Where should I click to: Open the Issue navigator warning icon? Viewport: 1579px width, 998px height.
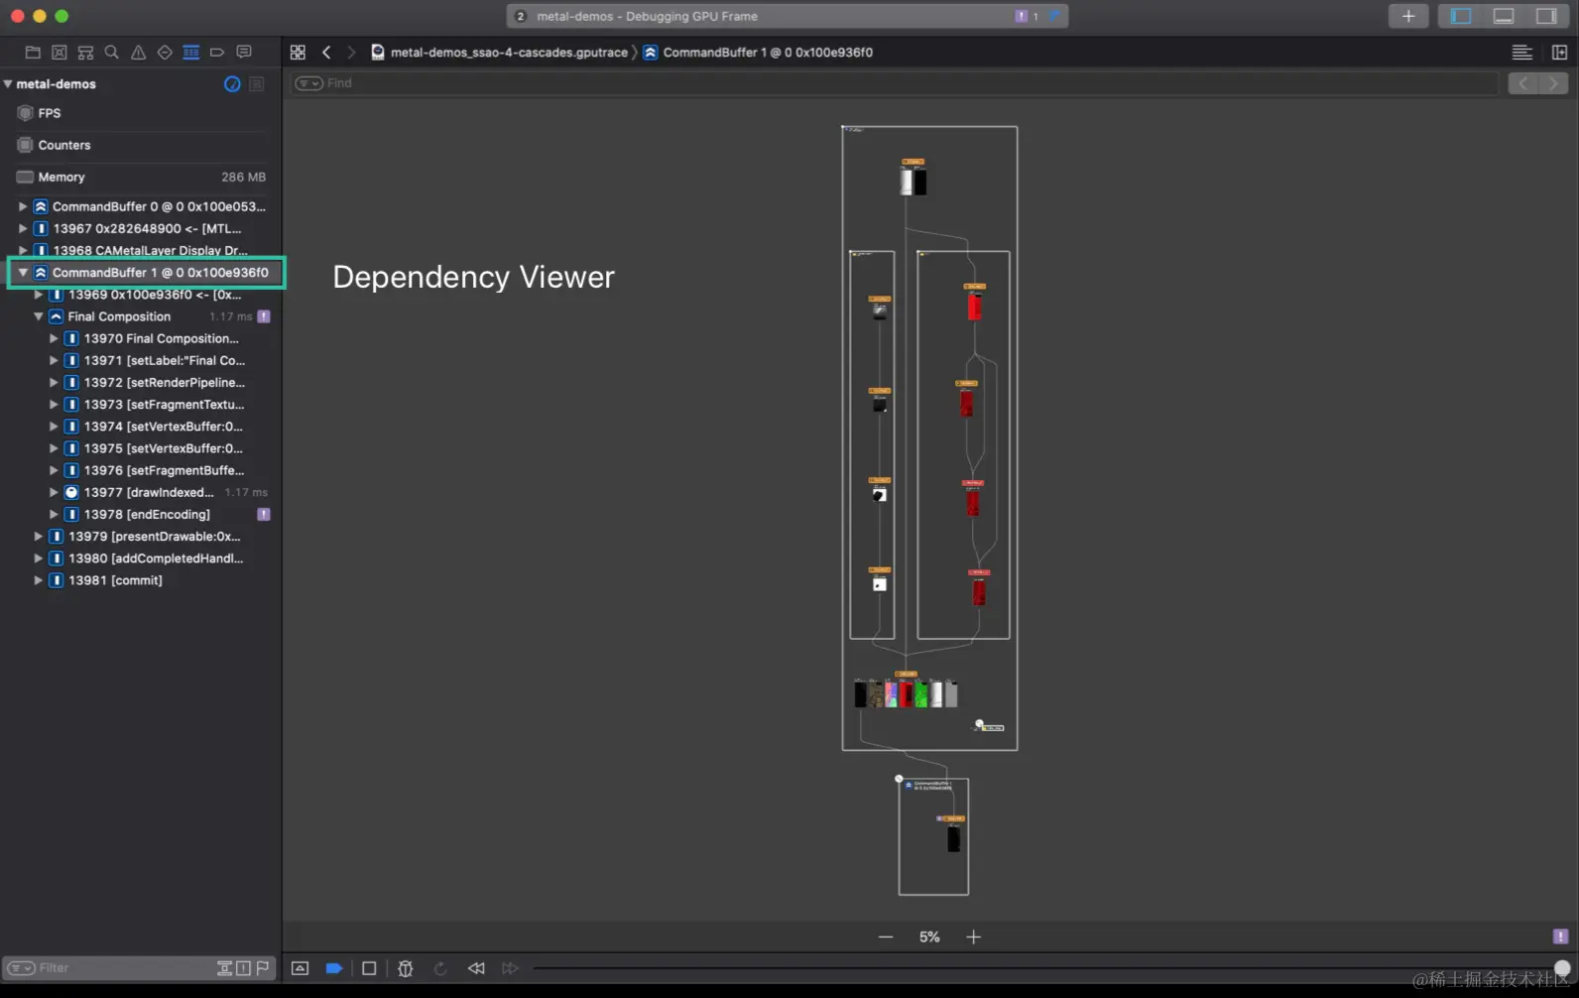click(139, 53)
